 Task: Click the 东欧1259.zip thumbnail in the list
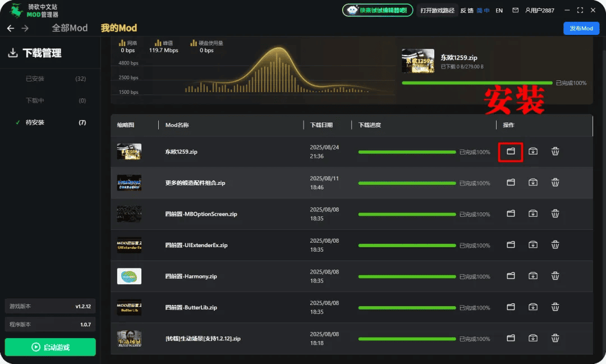129,152
